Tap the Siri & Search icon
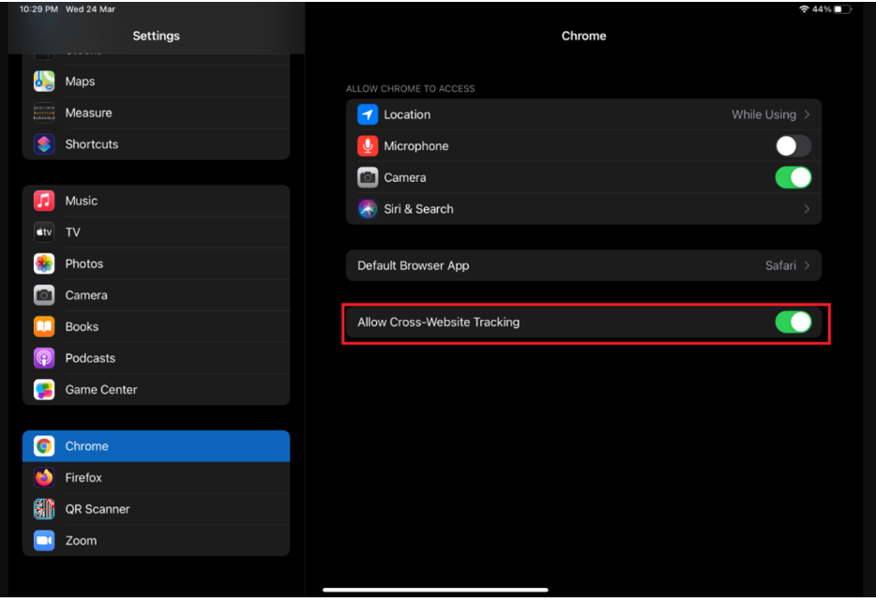This screenshot has width=876, height=602. click(368, 209)
